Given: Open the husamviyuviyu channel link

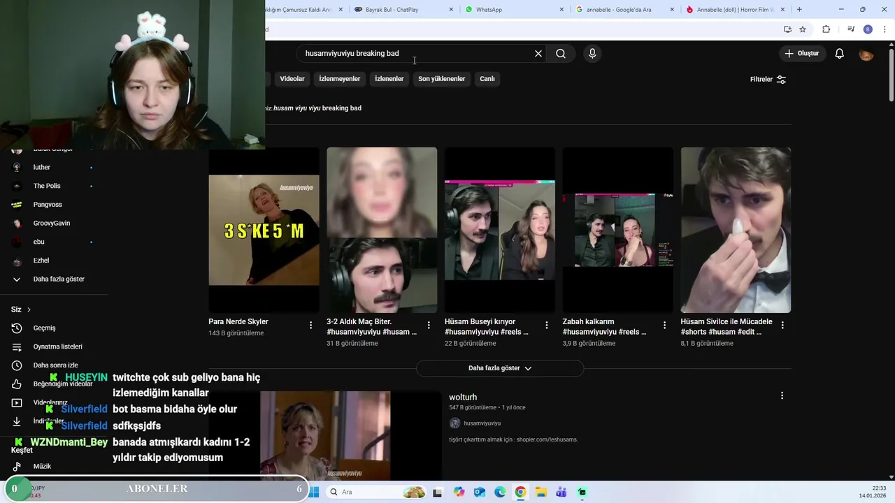Looking at the screenshot, I should click(x=482, y=423).
